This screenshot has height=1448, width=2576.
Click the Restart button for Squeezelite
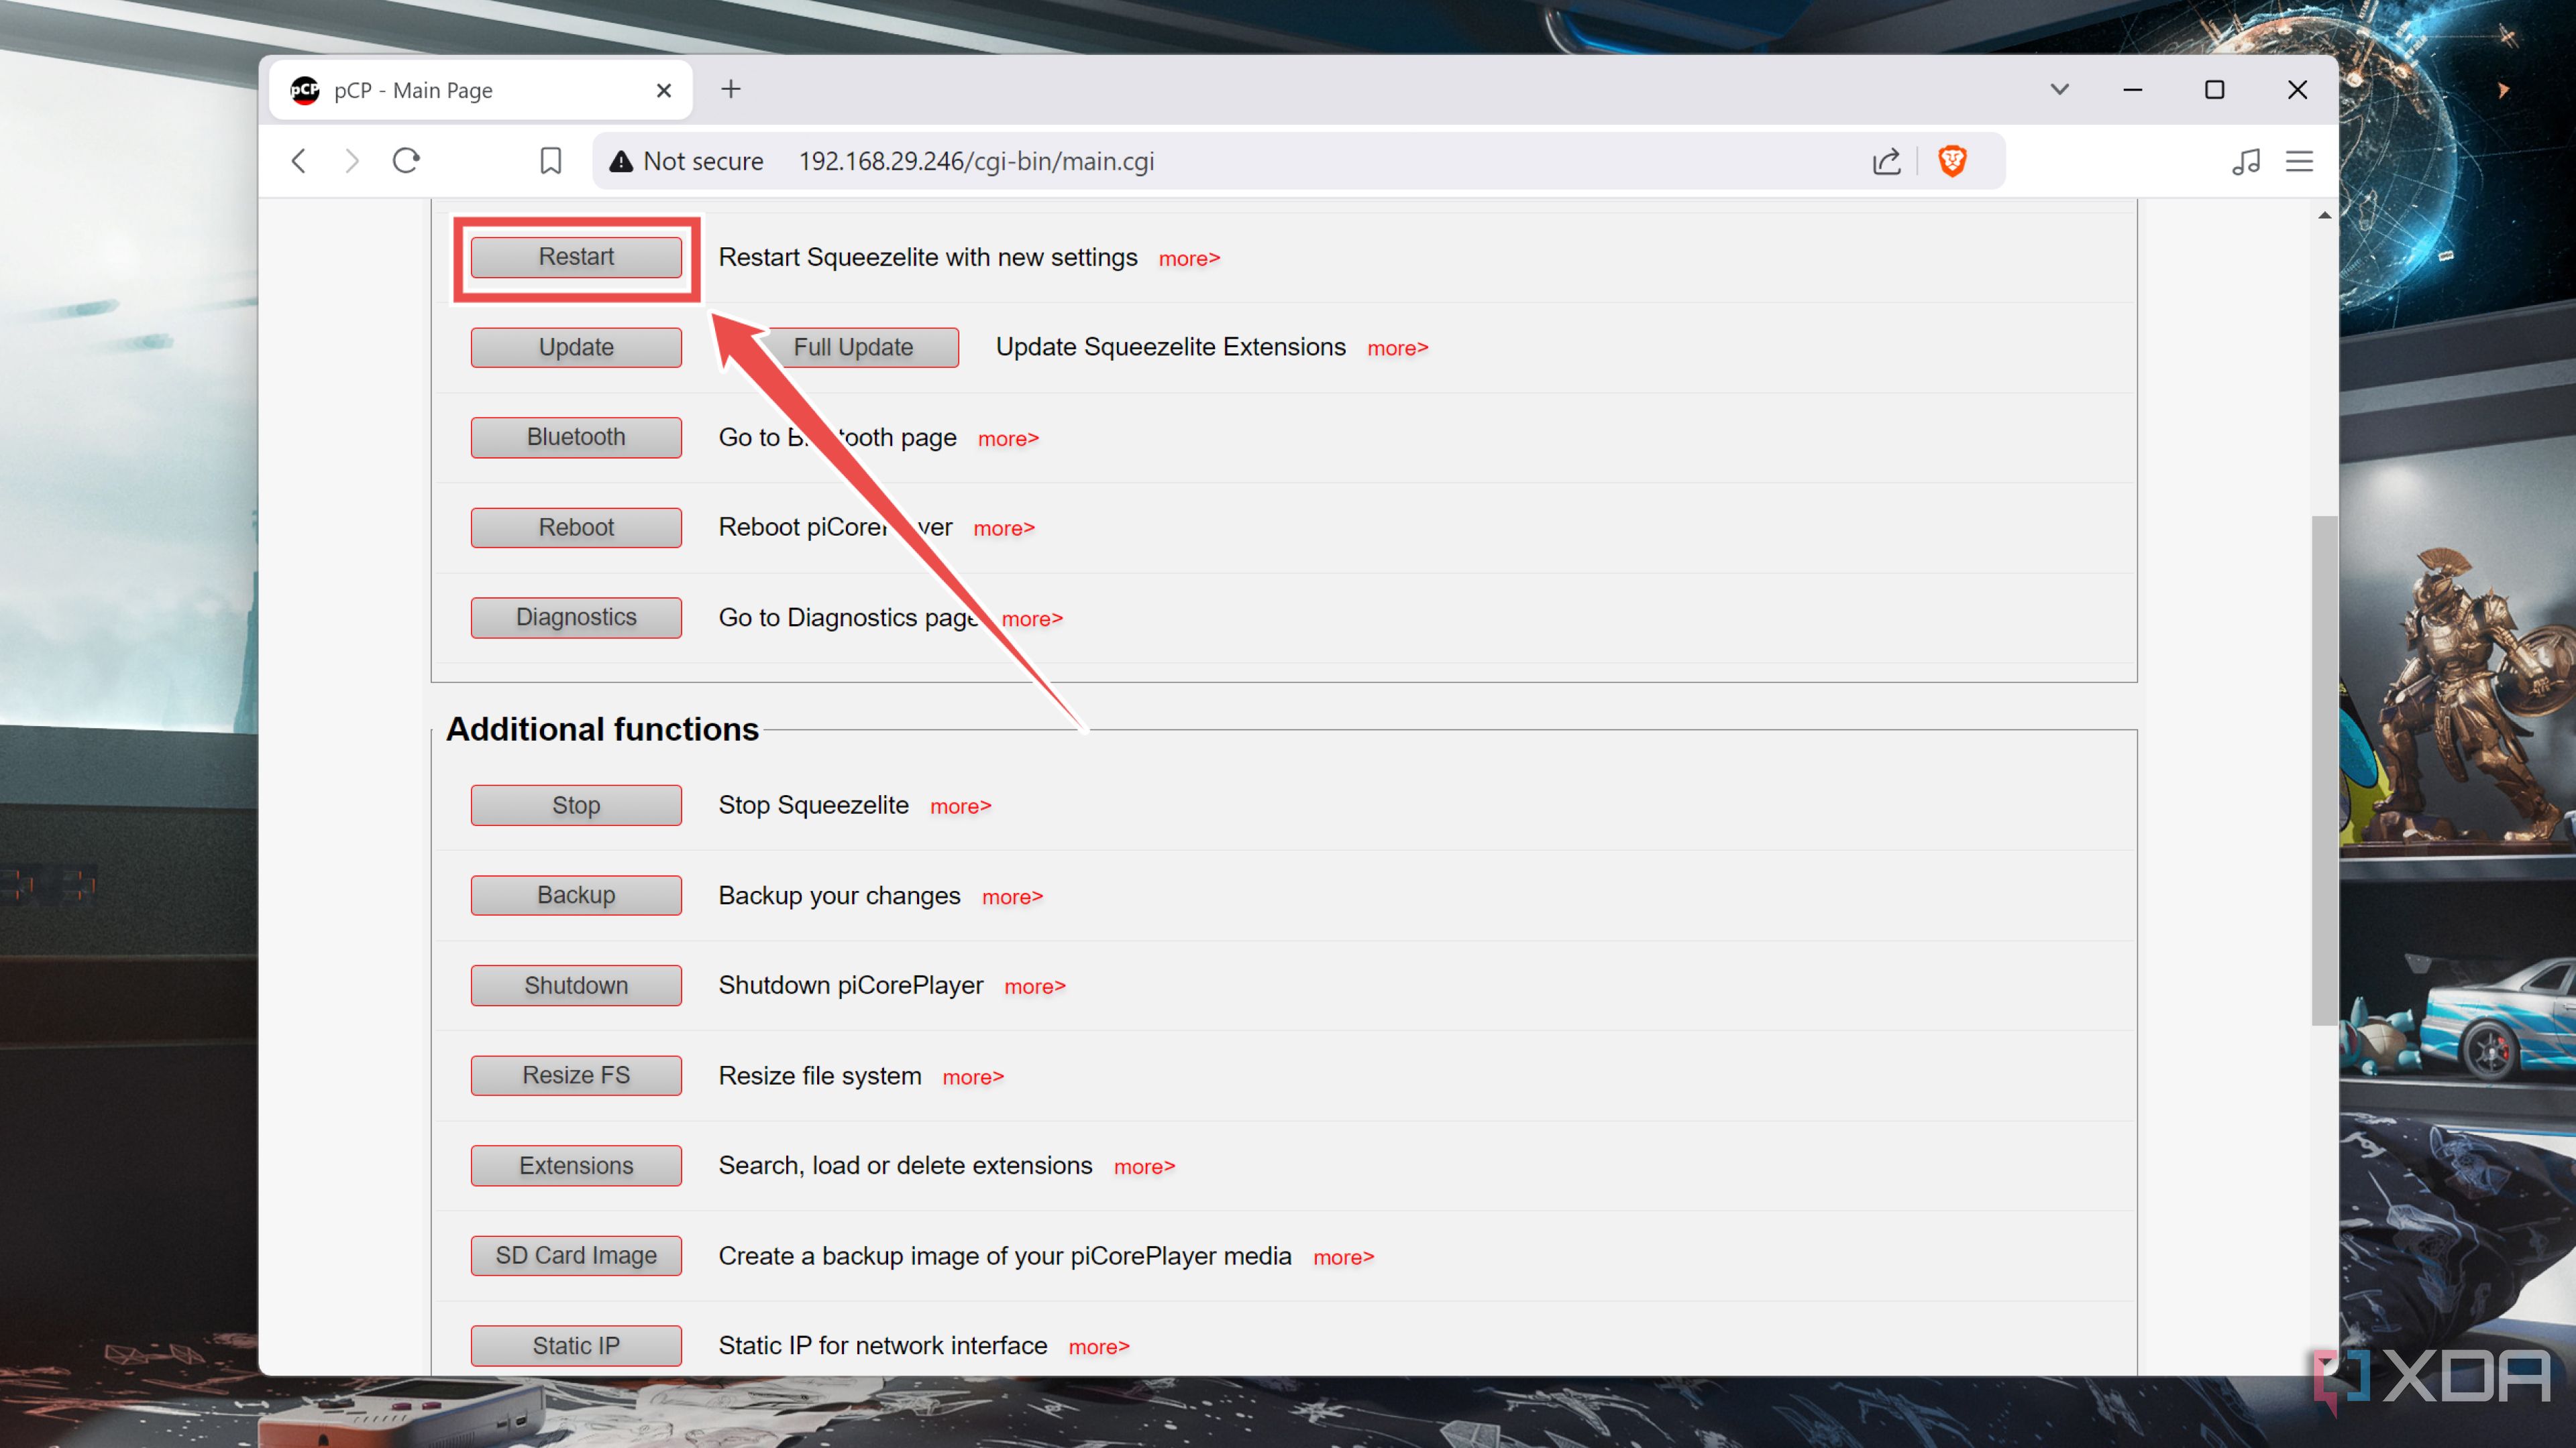click(x=576, y=257)
